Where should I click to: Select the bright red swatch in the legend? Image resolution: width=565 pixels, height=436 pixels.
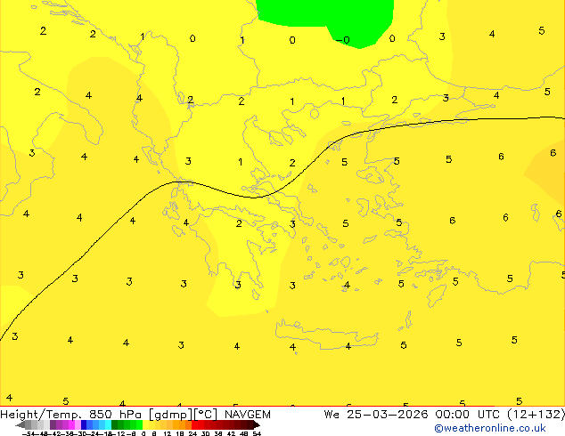[x=194, y=424]
